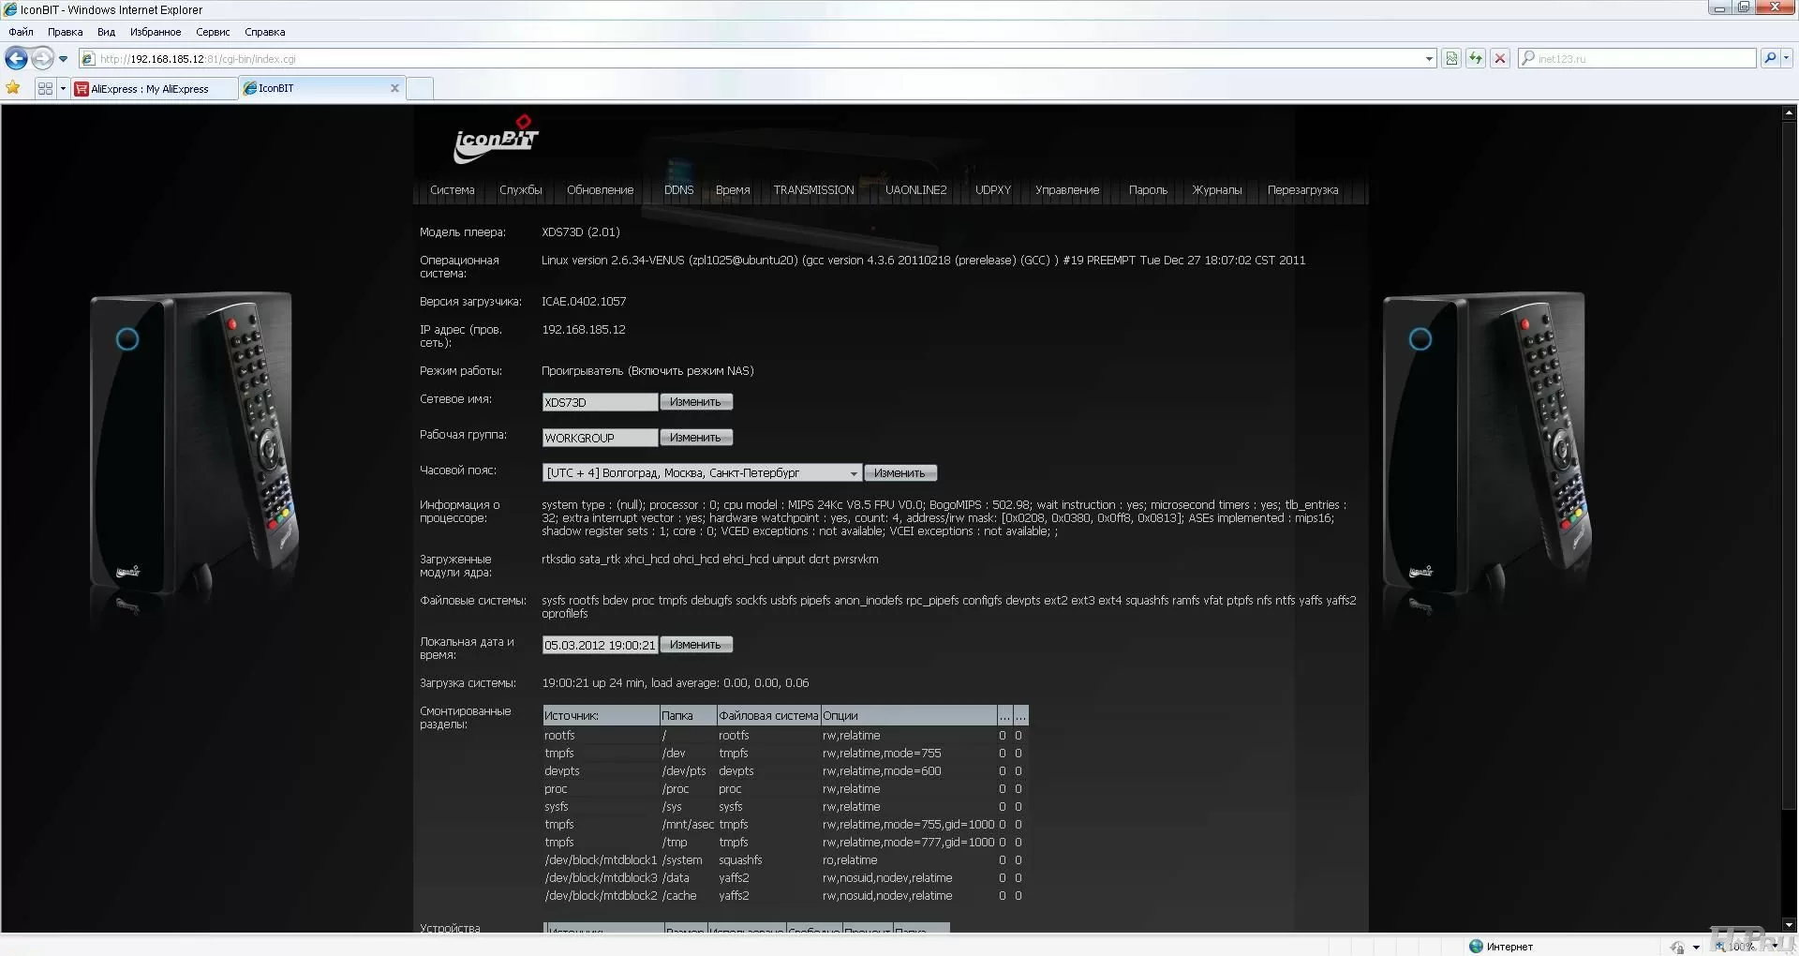Click the red Stop loading icon
This screenshot has height=956, width=1799.
1500,58
